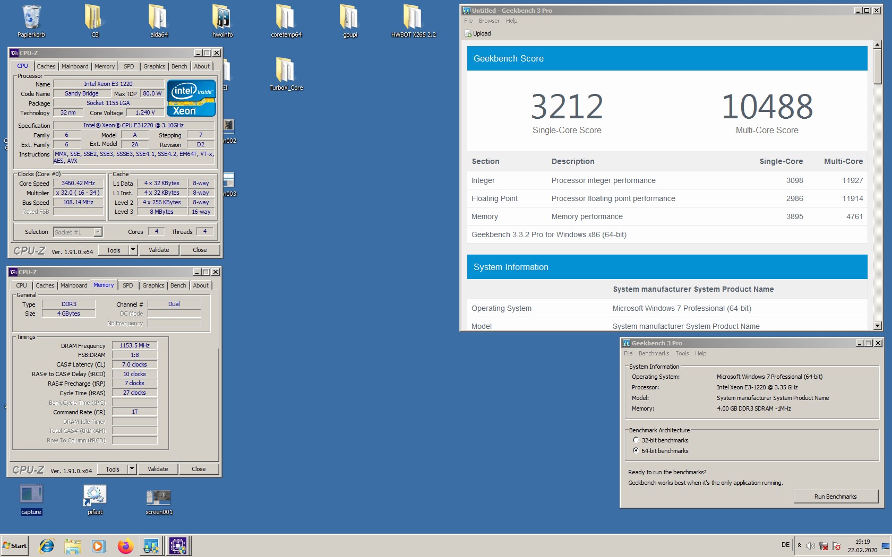Click the Multi-Core Score 10488
The width and height of the screenshot is (892, 557).
(767, 107)
